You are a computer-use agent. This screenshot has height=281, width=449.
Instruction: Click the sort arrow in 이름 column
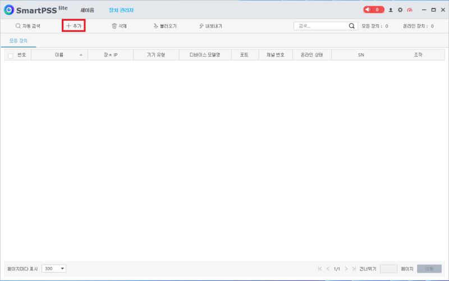pyautogui.click(x=81, y=54)
